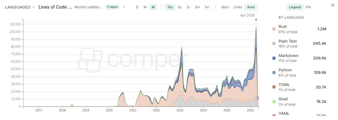Click the 6% of total text
338x120 pixels.
[287, 75]
